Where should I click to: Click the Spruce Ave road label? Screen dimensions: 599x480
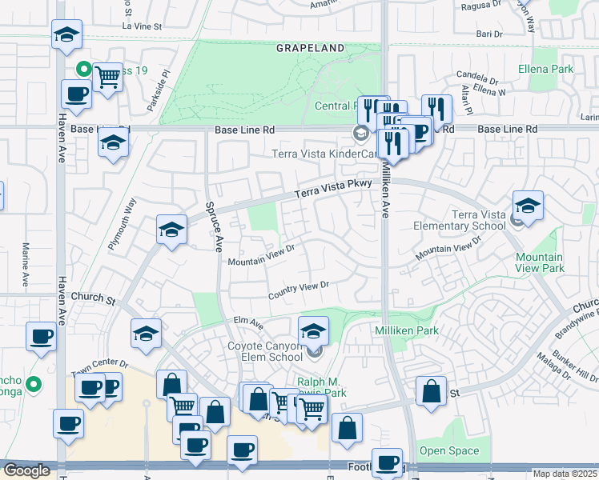coord(214,227)
